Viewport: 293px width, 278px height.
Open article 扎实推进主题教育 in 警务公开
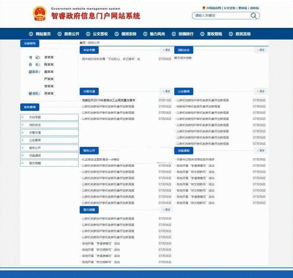(100, 160)
